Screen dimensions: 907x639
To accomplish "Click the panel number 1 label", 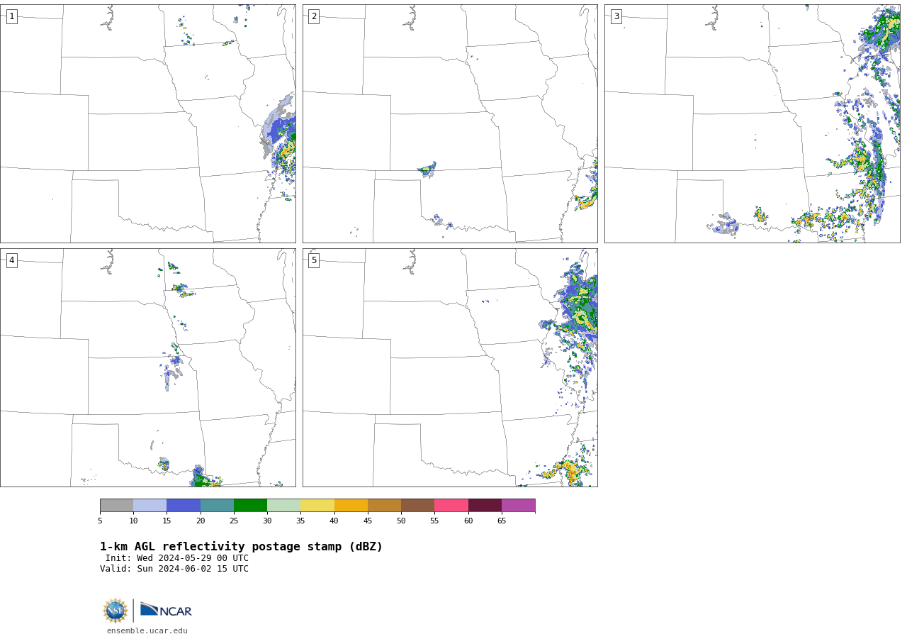I will coord(11,16).
